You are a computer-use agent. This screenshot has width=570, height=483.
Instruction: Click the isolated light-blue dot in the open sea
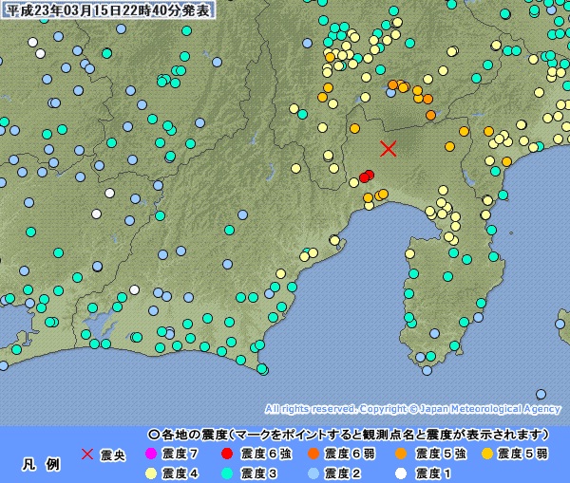[541, 395]
